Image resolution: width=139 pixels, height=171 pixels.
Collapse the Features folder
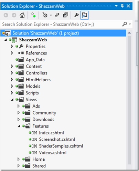19,126
